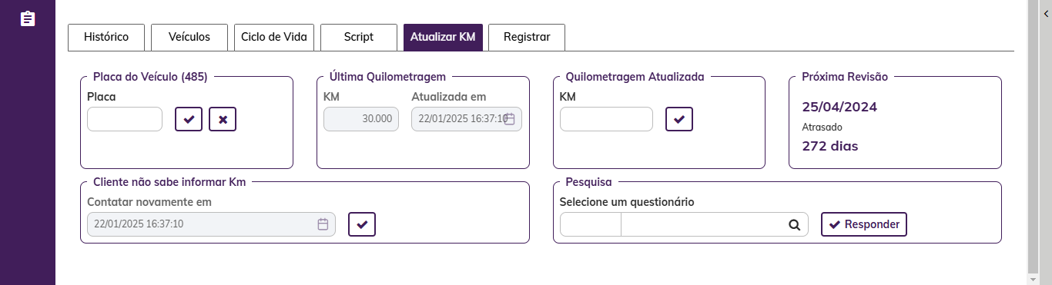Screen dimensions: 1052x285
Task: Search questionnaires with the magnifier icon
Action: (x=794, y=225)
